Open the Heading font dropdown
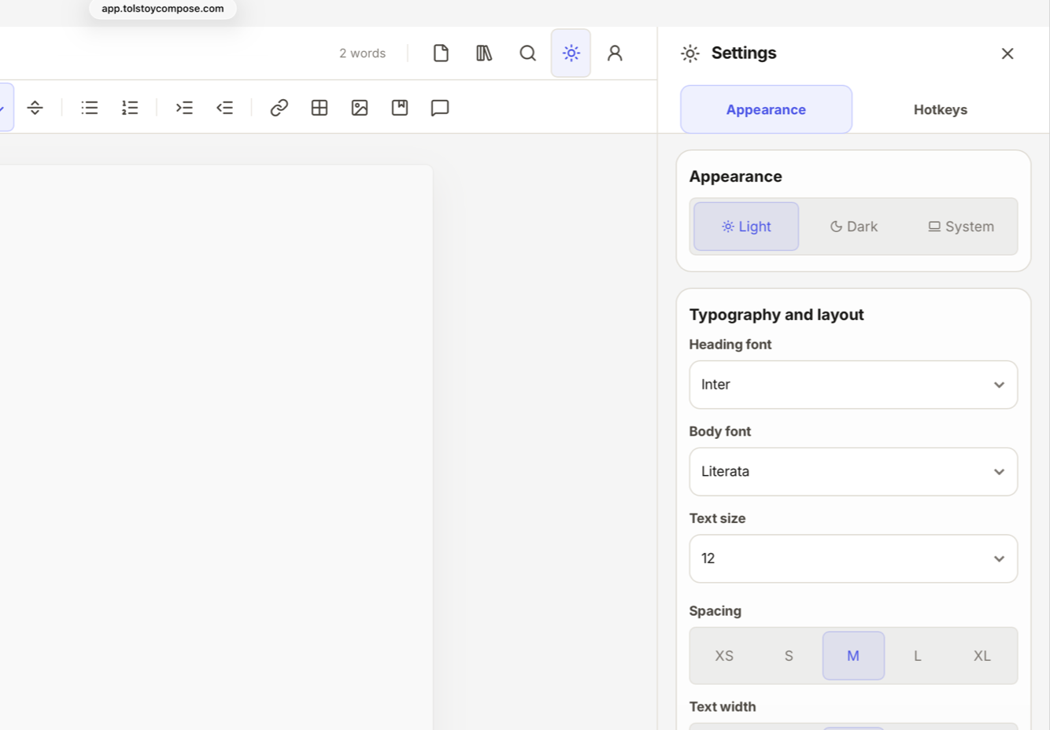The width and height of the screenshot is (1050, 730). click(x=853, y=385)
